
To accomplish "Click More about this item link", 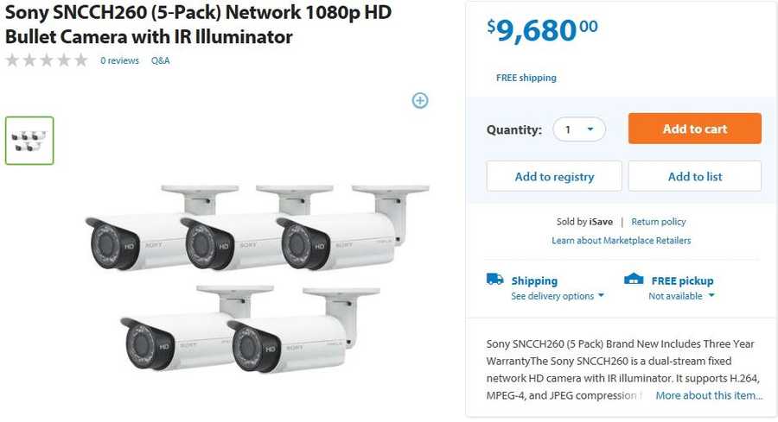I will [x=709, y=395].
